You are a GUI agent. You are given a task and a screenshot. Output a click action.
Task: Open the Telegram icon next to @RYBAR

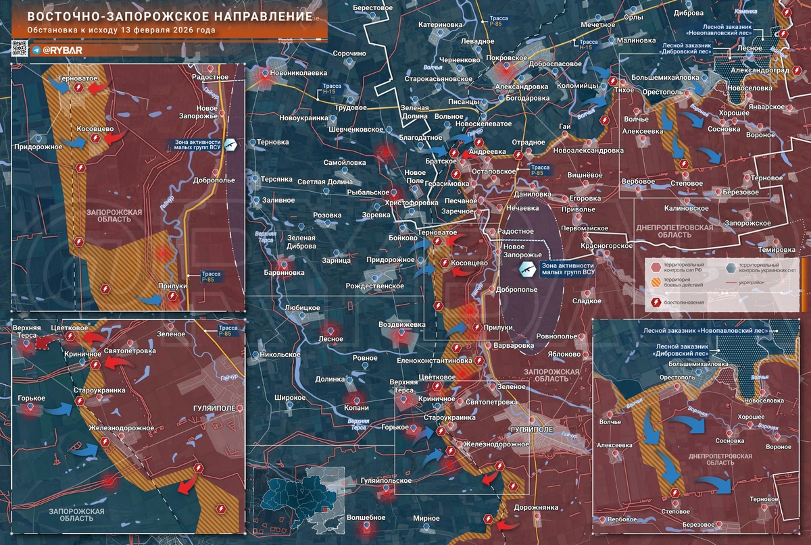[35, 50]
